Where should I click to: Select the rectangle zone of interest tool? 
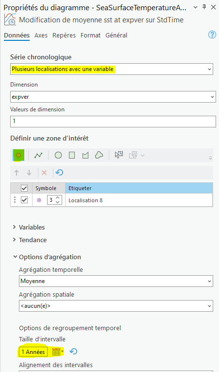click(72, 156)
